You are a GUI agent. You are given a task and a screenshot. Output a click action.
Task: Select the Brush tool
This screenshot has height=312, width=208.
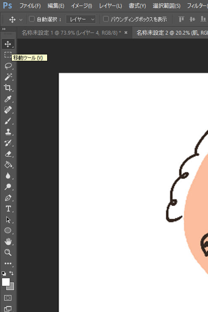point(8,121)
